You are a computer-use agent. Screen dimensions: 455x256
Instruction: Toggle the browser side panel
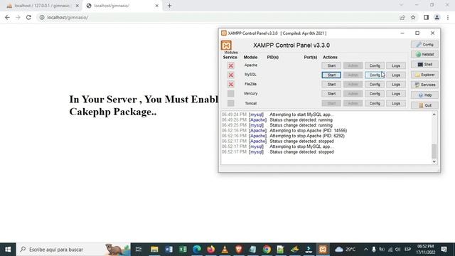(x=426, y=17)
